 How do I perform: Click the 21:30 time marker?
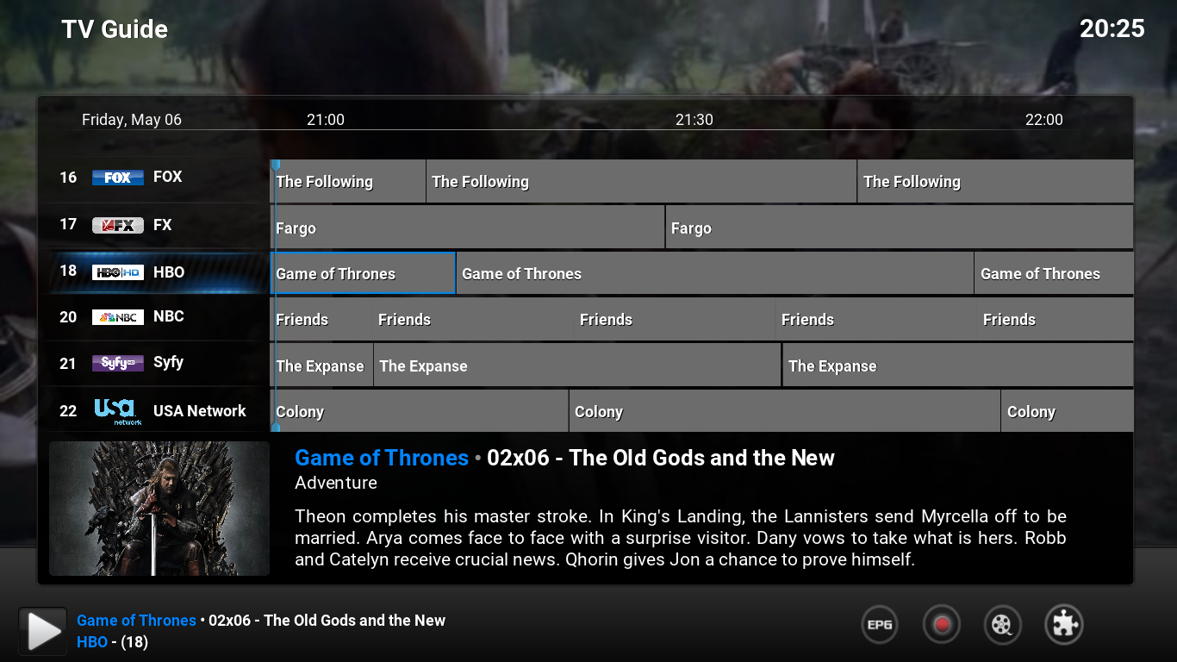pos(694,120)
